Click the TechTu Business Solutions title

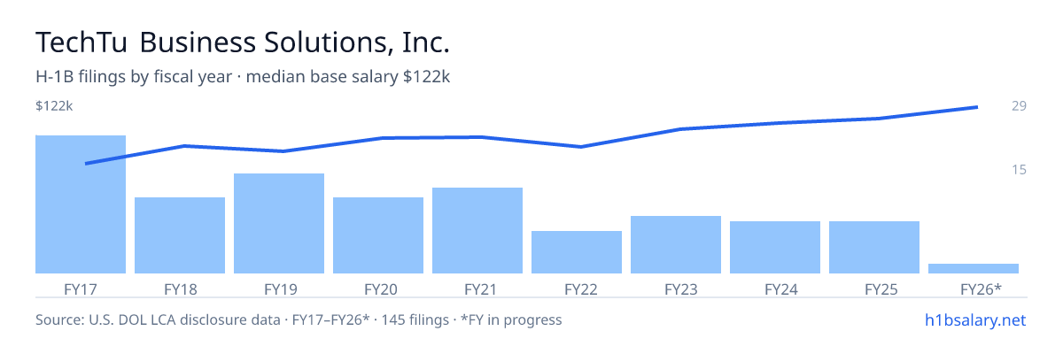[243, 42]
